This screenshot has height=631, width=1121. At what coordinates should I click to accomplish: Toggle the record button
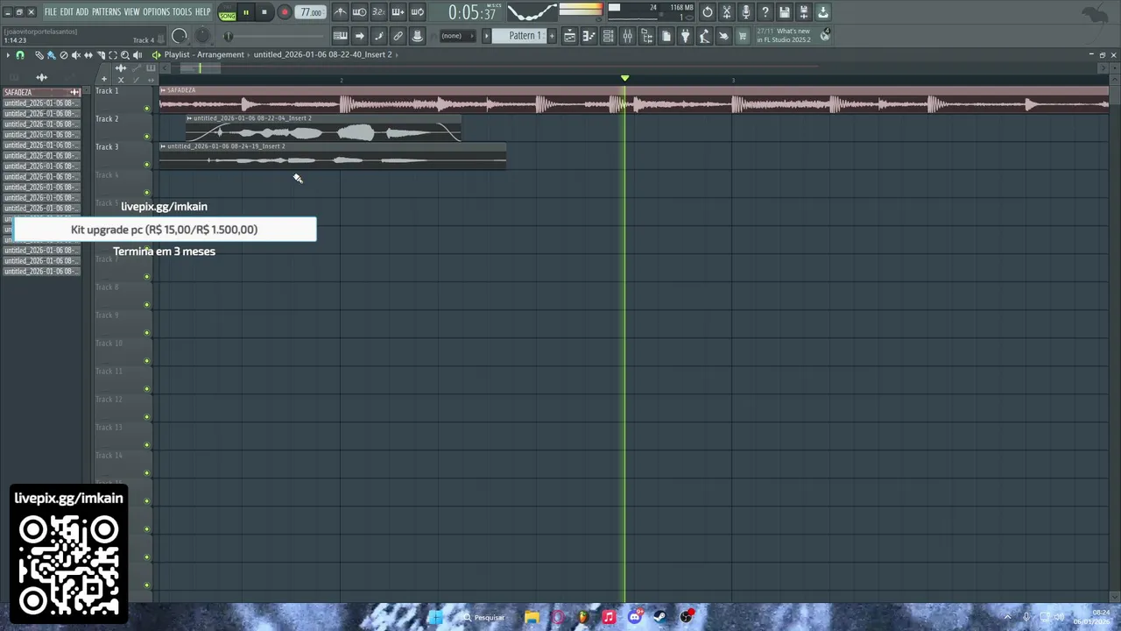point(284,12)
